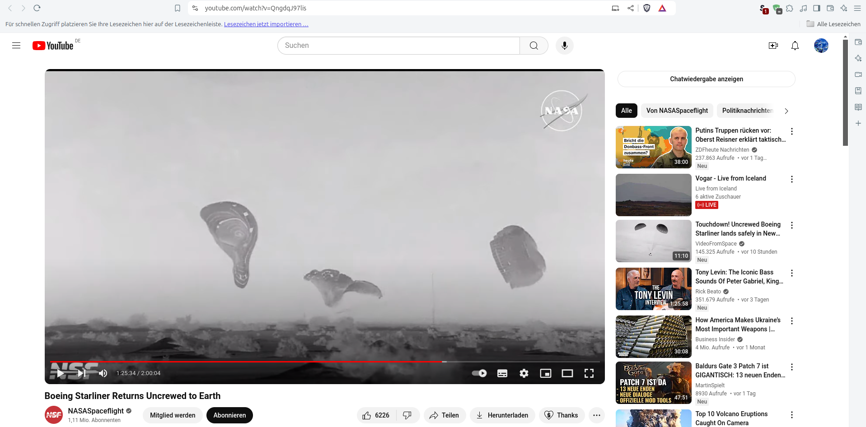This screenshot has width=866, height=427.
Task: Like the video with 6226 likes
Action: (x=376, y=415)
